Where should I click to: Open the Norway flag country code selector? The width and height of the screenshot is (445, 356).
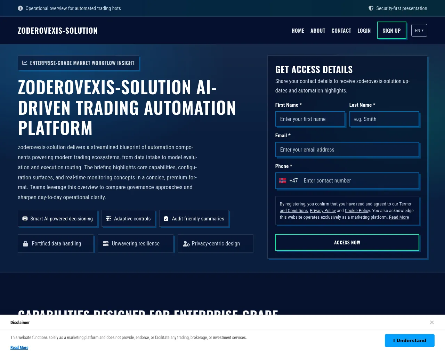(288, 181)
